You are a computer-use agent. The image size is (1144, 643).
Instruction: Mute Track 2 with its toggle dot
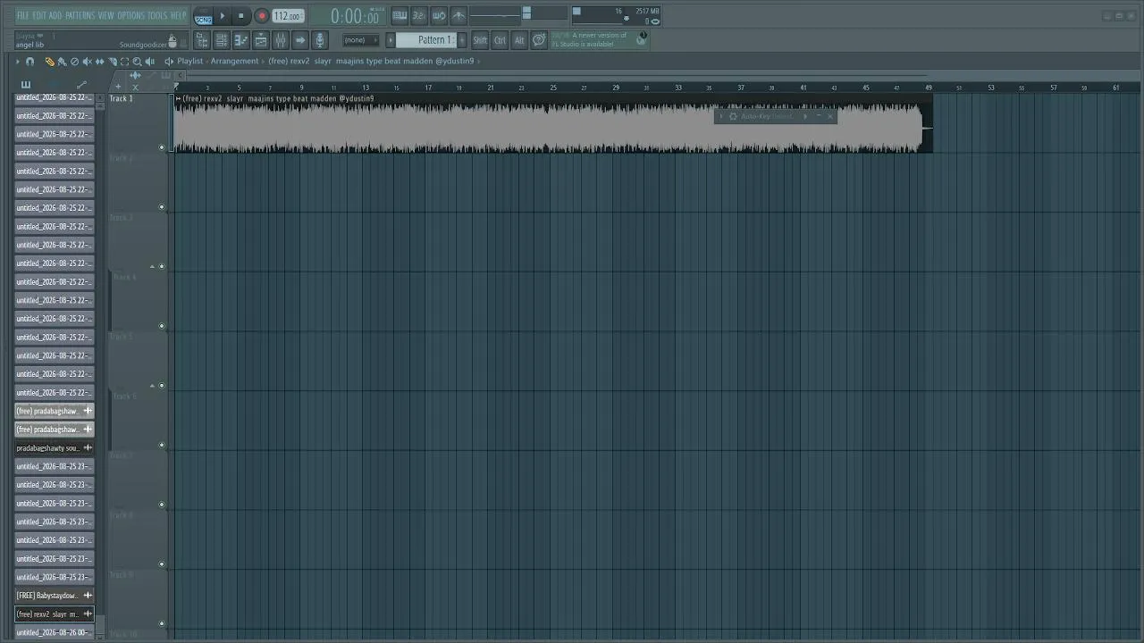(x=162, y=207)
